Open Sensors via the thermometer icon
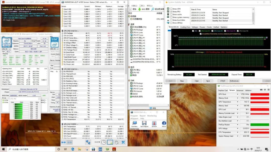271x152 pixels. pyautogui.click(x=154, y=123)
